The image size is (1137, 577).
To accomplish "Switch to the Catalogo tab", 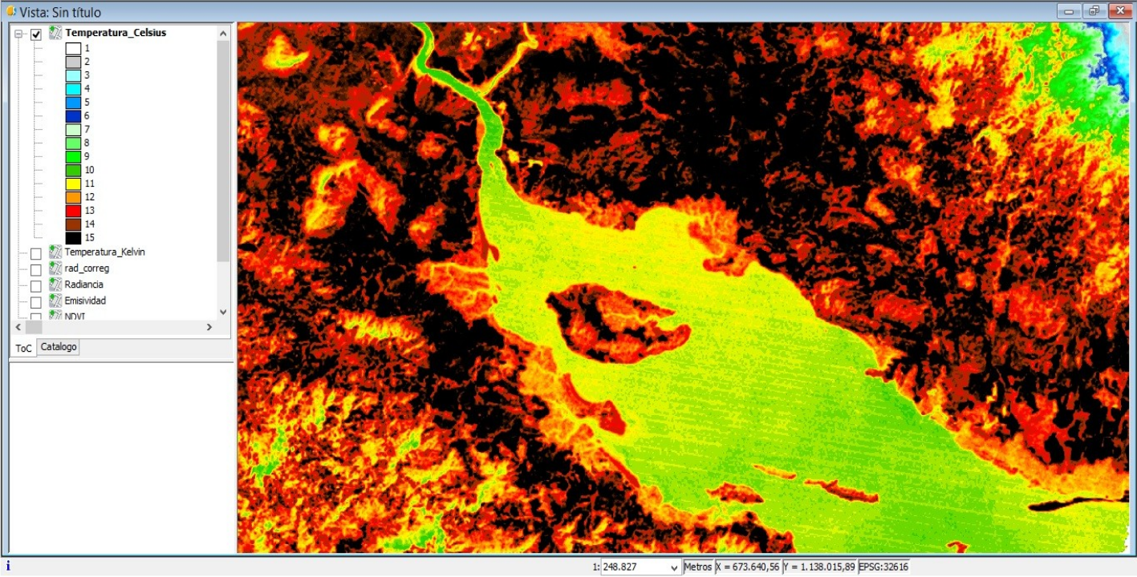I will (x=59, y=347).
